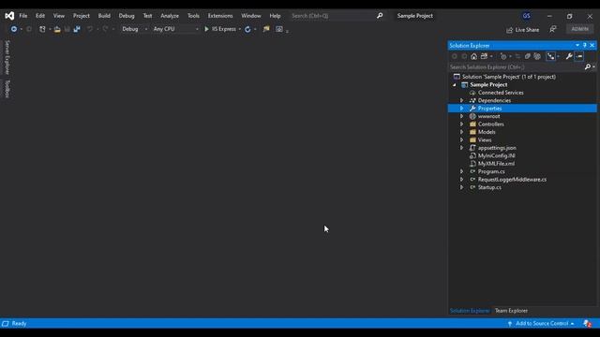Viewport: 600px width, 337px height.
Task: Open the Build menu
Action: click(104, 16)
